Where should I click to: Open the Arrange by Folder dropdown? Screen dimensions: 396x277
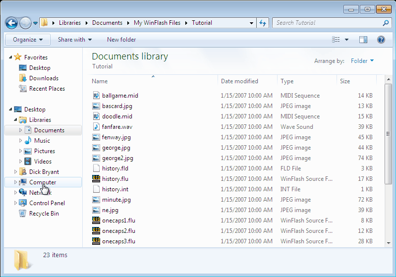pos(362,61)
